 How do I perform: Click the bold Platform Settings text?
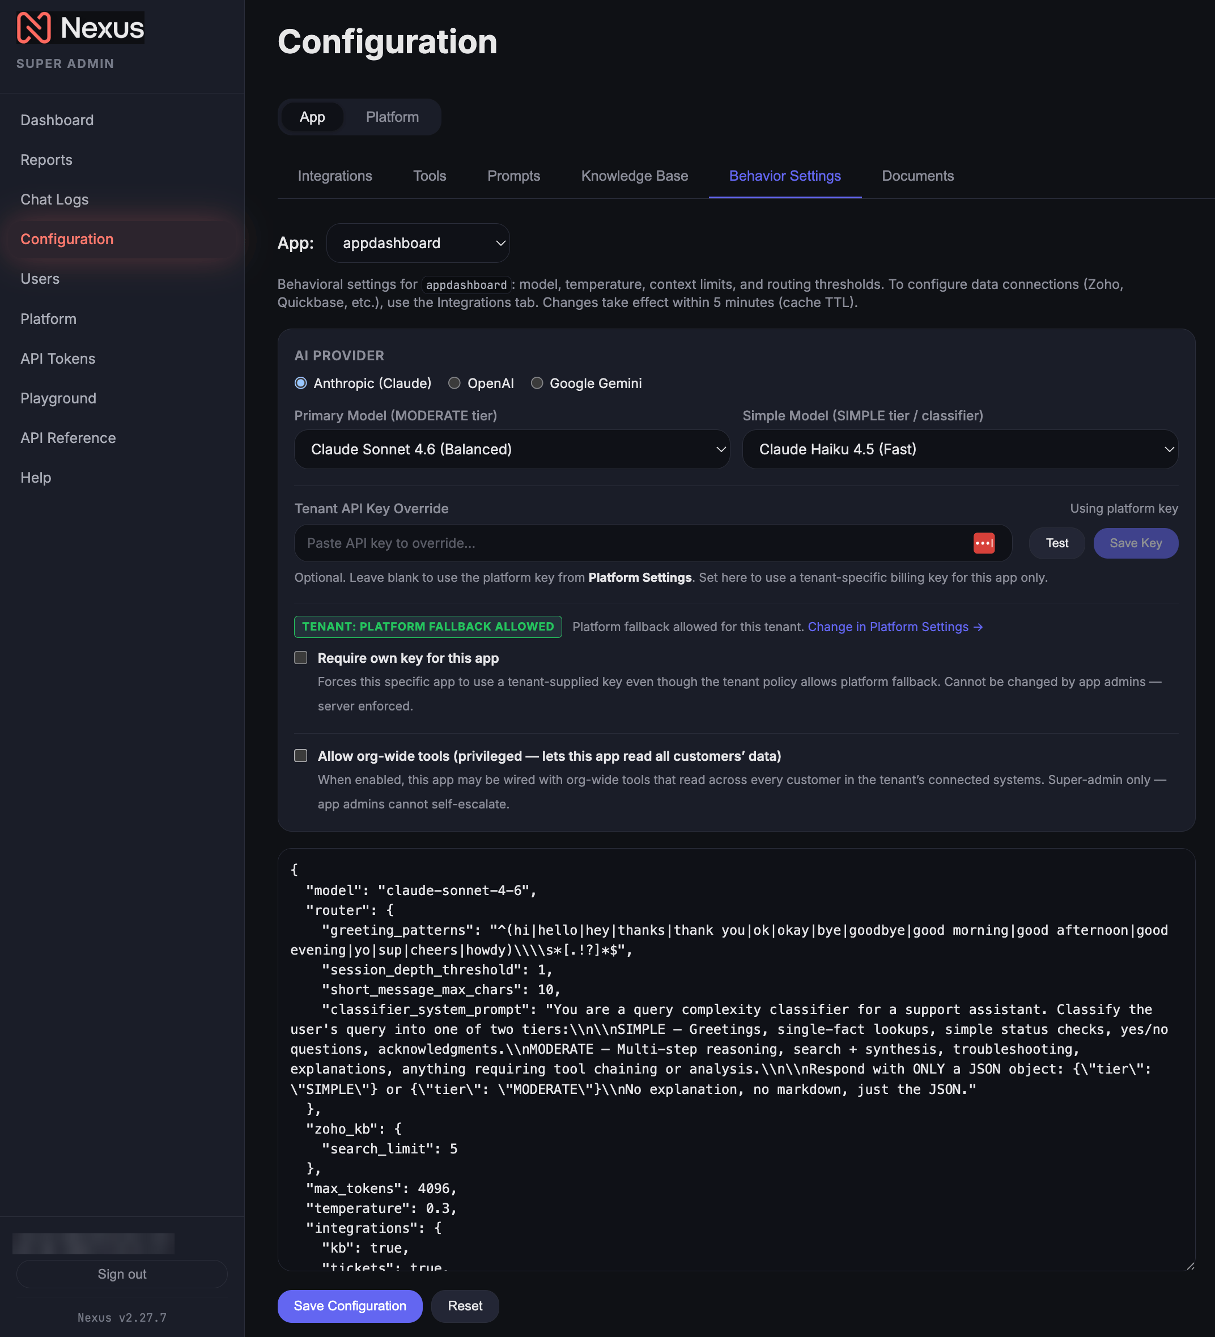click(x=640, y=578)
